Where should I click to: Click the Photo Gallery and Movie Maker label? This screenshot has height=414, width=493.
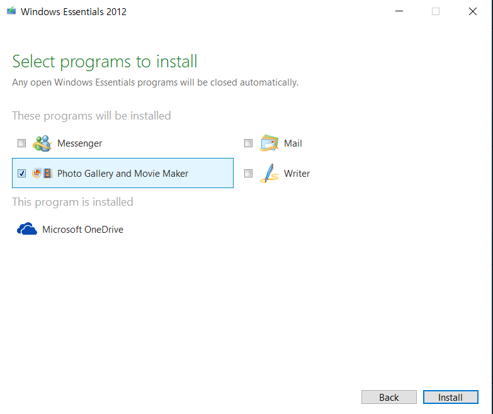[123, 174]
